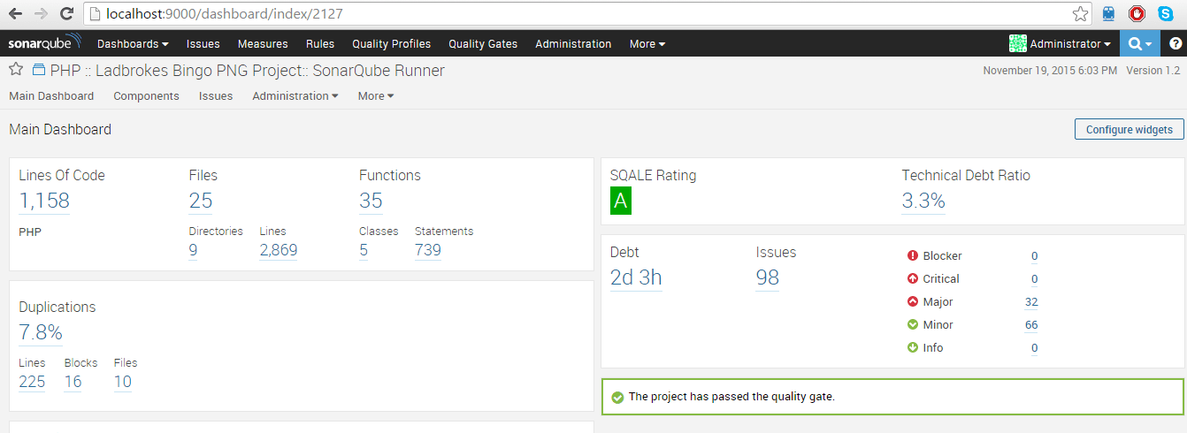Click the 10 duplicated files value
1187x433 pixels.
[123, 382]
